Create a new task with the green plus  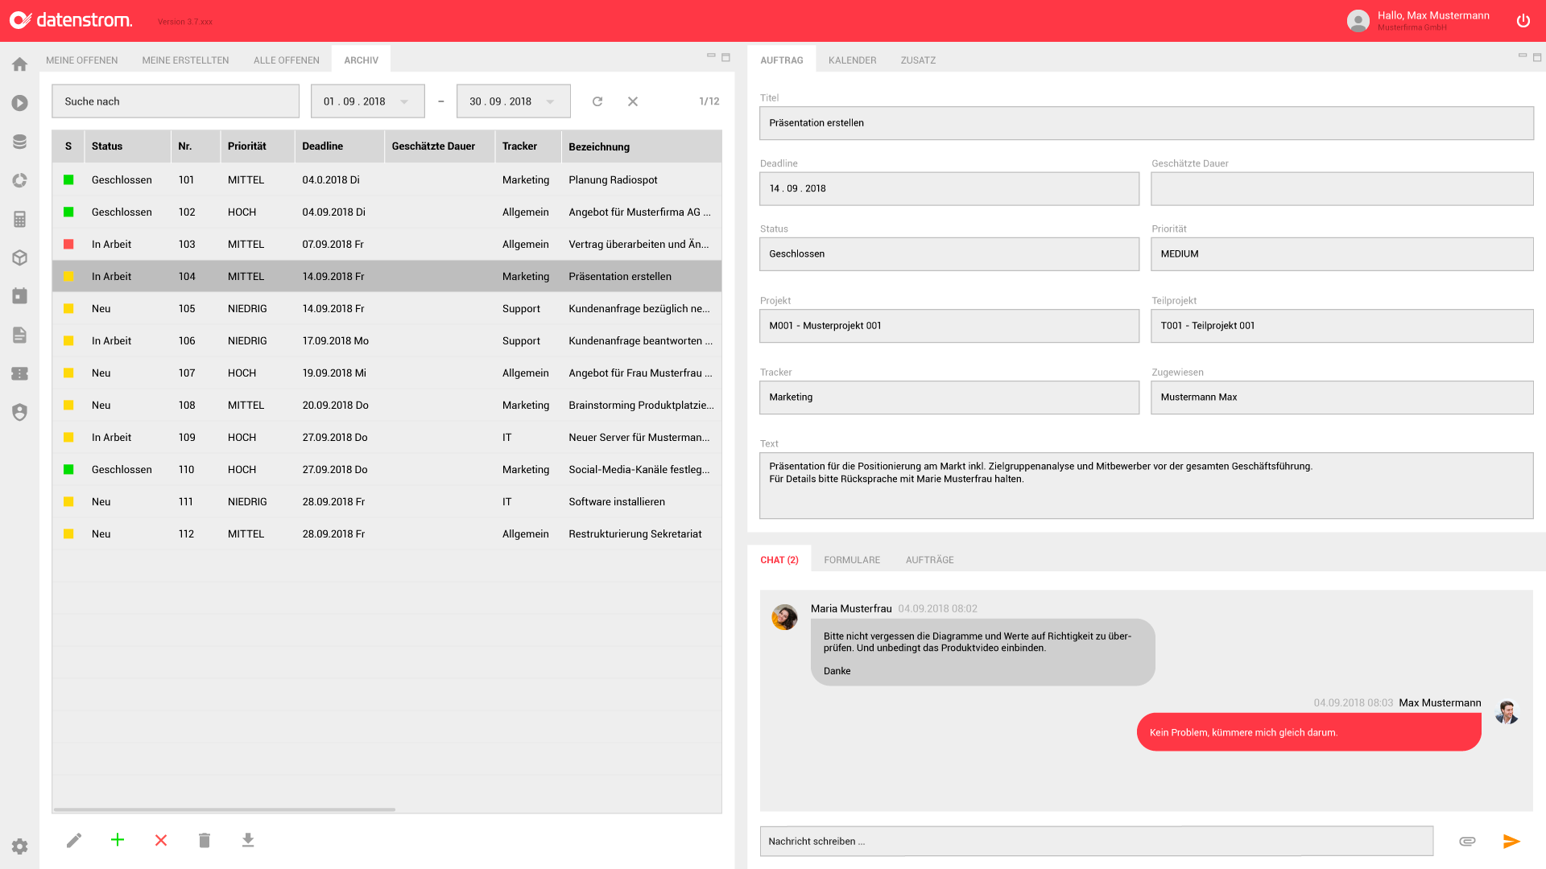[118, 840]
